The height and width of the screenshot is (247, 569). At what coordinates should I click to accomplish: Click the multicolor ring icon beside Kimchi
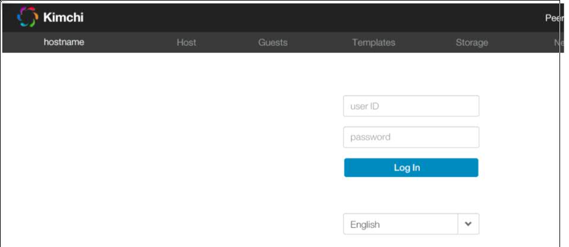click(x=27, y=17)
